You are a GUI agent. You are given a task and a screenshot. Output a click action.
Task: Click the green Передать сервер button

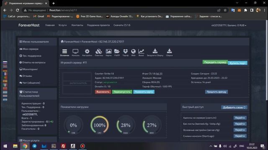[215, 62]
